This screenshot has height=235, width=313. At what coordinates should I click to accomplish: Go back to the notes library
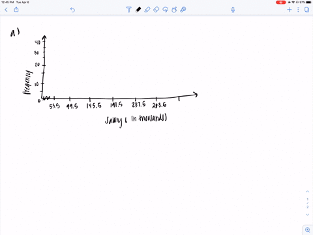[x=6, y=10]
